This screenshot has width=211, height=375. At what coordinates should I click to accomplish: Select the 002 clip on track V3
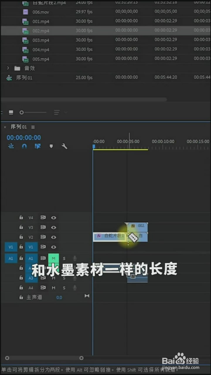(137, 227)
